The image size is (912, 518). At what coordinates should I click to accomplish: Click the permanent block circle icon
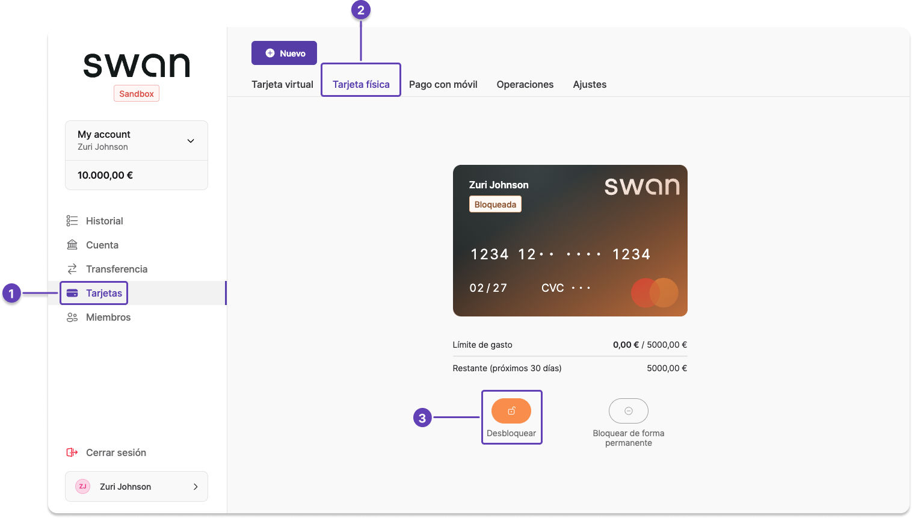coord(629,411)
